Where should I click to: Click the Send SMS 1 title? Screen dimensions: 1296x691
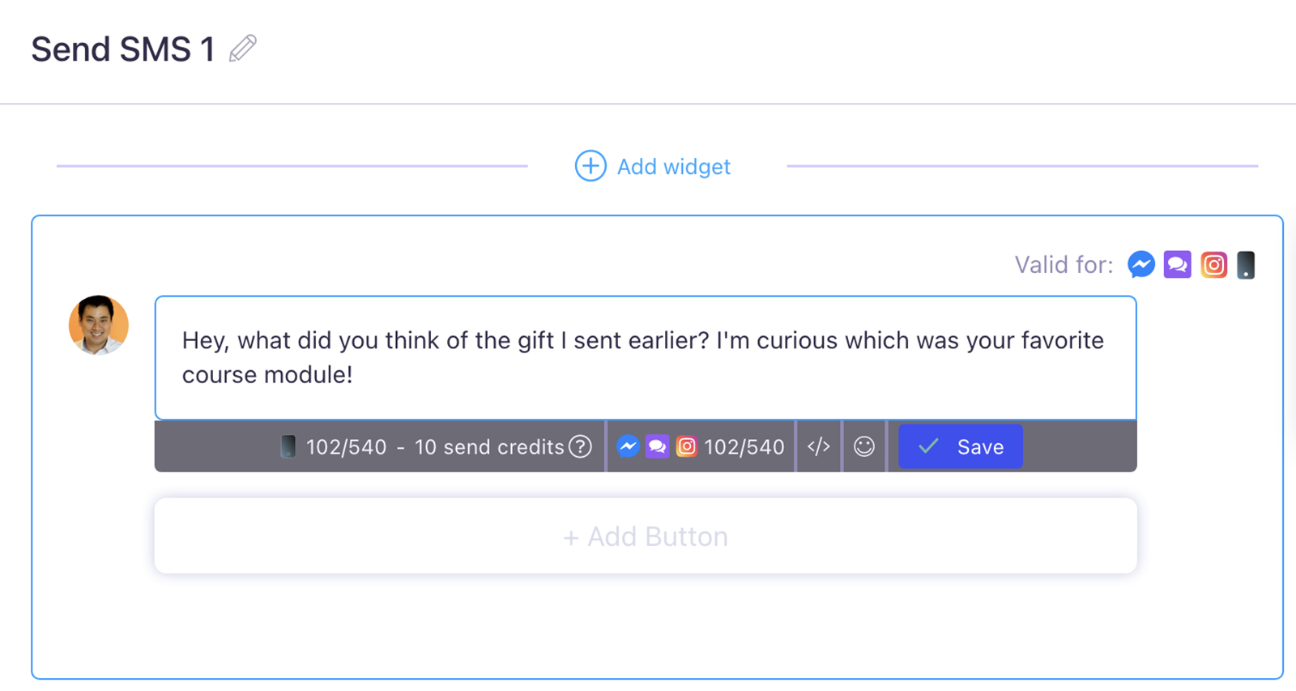[123, 49]
